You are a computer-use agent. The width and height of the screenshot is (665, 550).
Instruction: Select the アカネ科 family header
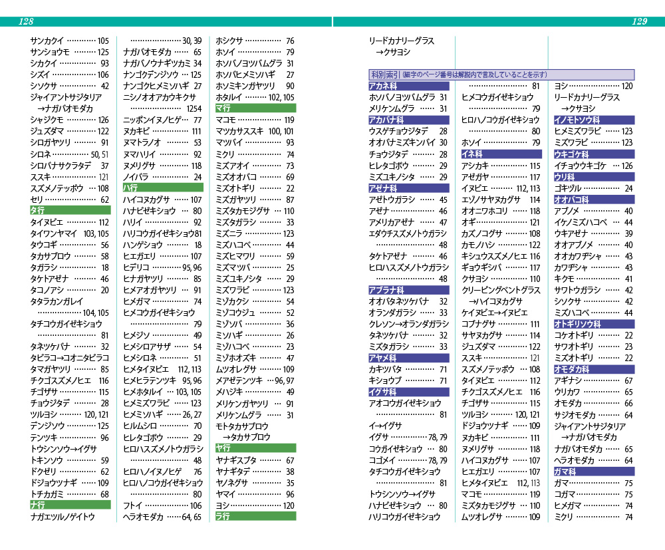(409, 86)
